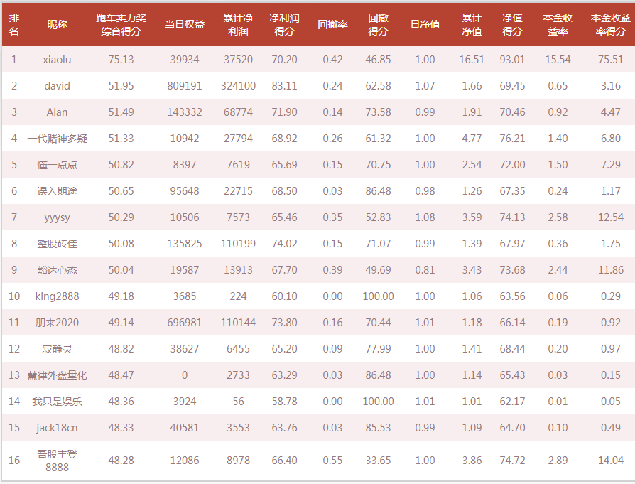Click the 日净值 column header
Image resolution: width=635 pixels, height=484 pixels.
(425, 25)
